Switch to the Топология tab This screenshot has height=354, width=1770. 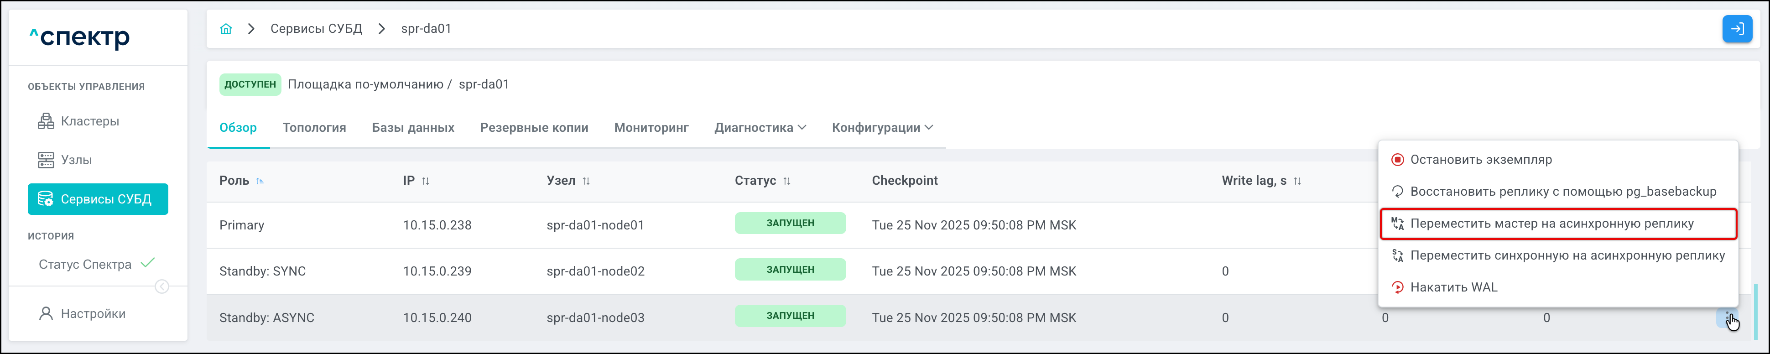(x=314, y=128)
